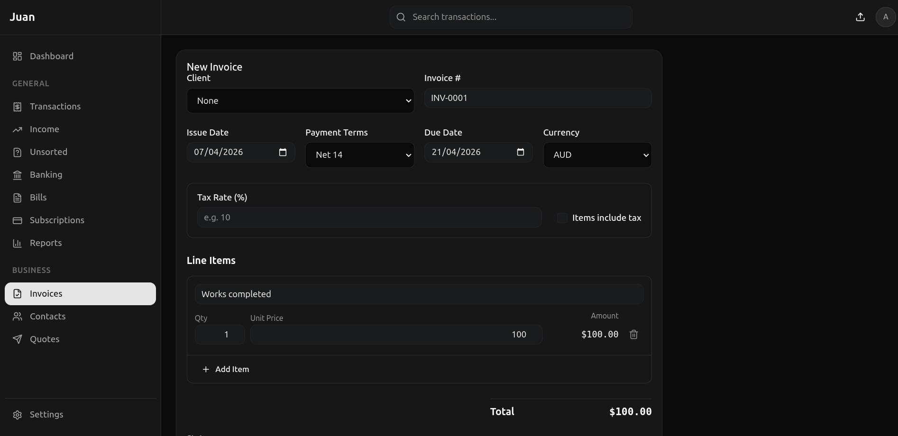
Task: Click the Income trend-line icon
Action: coord(18,129)
